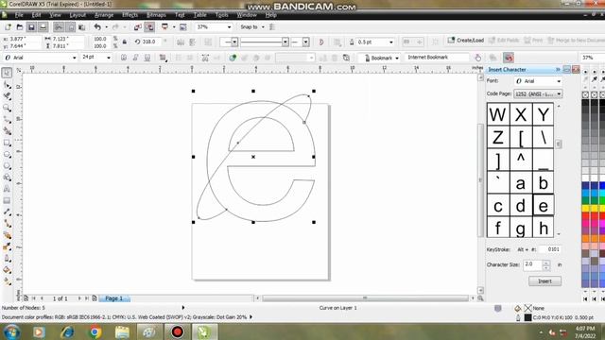Toggle the lock ratio padlock
Image resolution: width=605 pixels, height=340 pixels.
[124, 42]
